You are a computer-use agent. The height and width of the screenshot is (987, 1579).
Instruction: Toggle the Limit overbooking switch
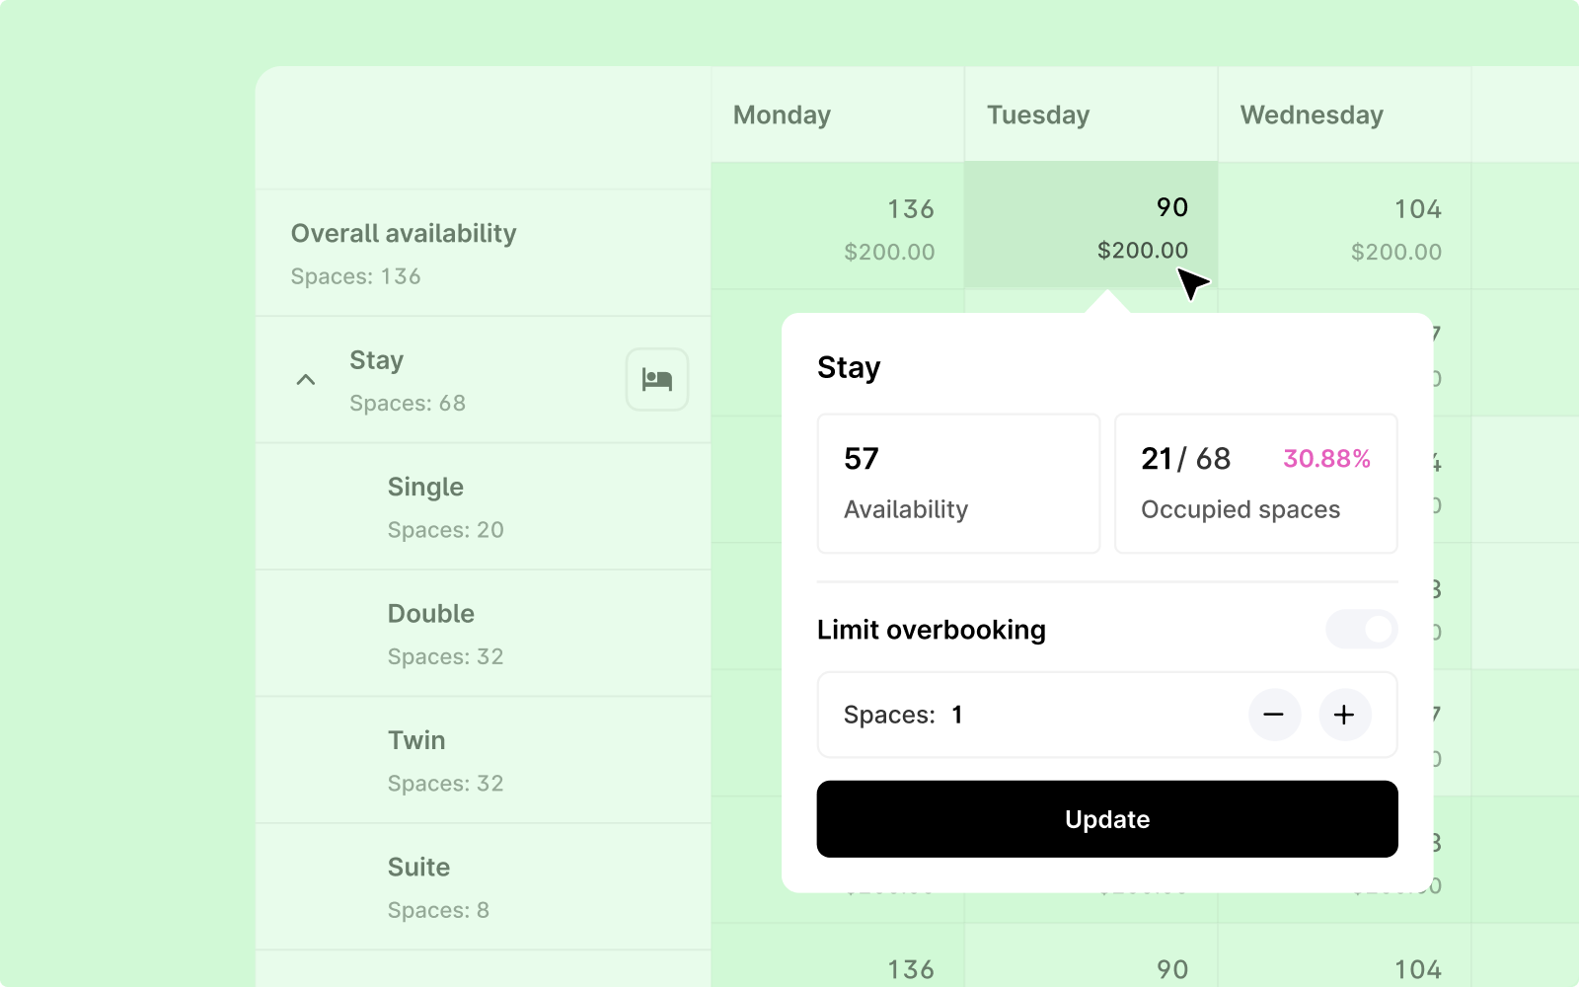coord(1361,630)
